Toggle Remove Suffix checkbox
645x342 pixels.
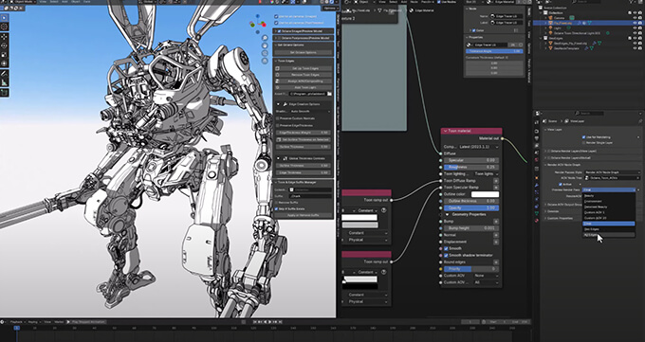point(276,203)
